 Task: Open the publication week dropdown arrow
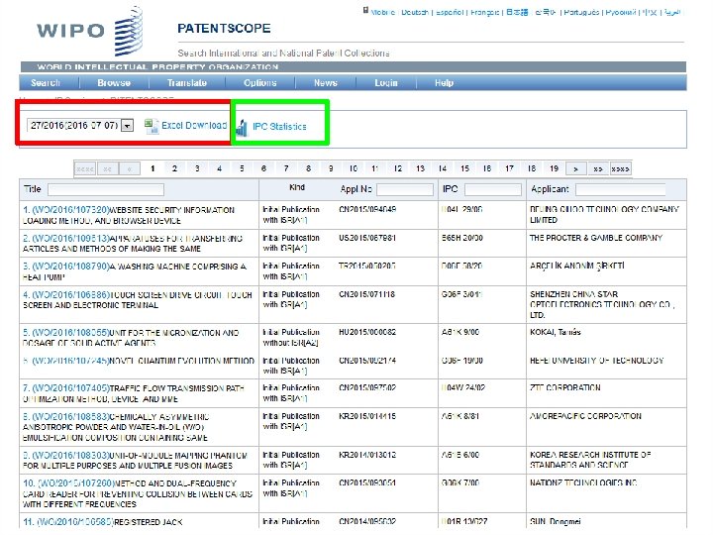point(128,126)
